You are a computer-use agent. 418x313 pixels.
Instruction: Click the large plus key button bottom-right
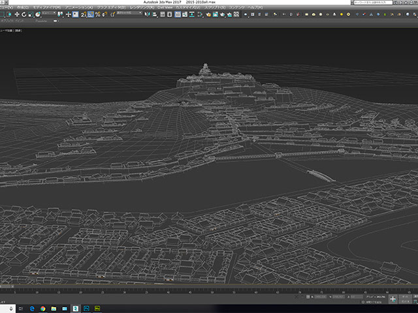(393, 299)
